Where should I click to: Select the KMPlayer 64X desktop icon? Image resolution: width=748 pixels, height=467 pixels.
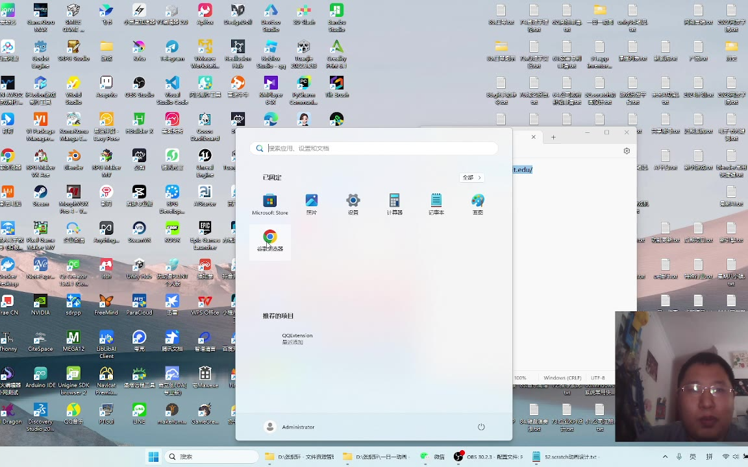pyautogui.click(x=271, y=91)
